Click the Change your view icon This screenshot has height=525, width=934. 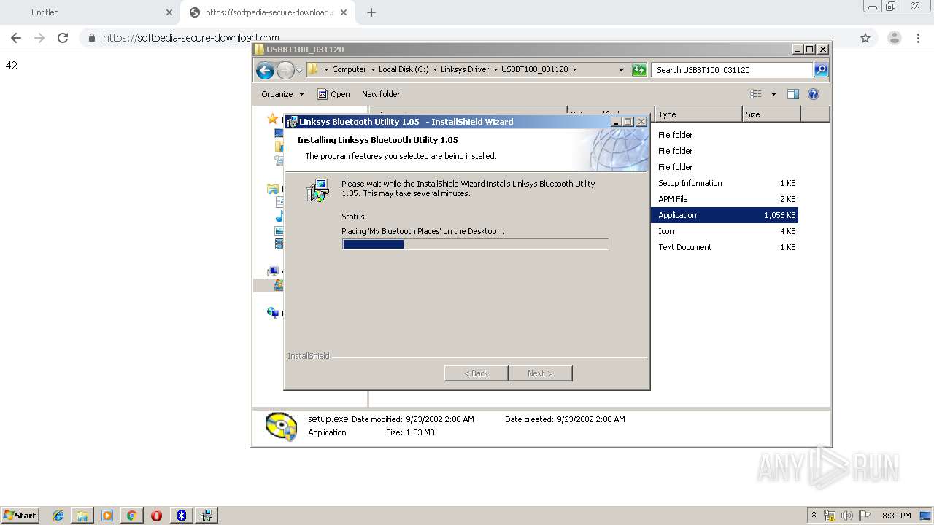[x=756, y=94]
